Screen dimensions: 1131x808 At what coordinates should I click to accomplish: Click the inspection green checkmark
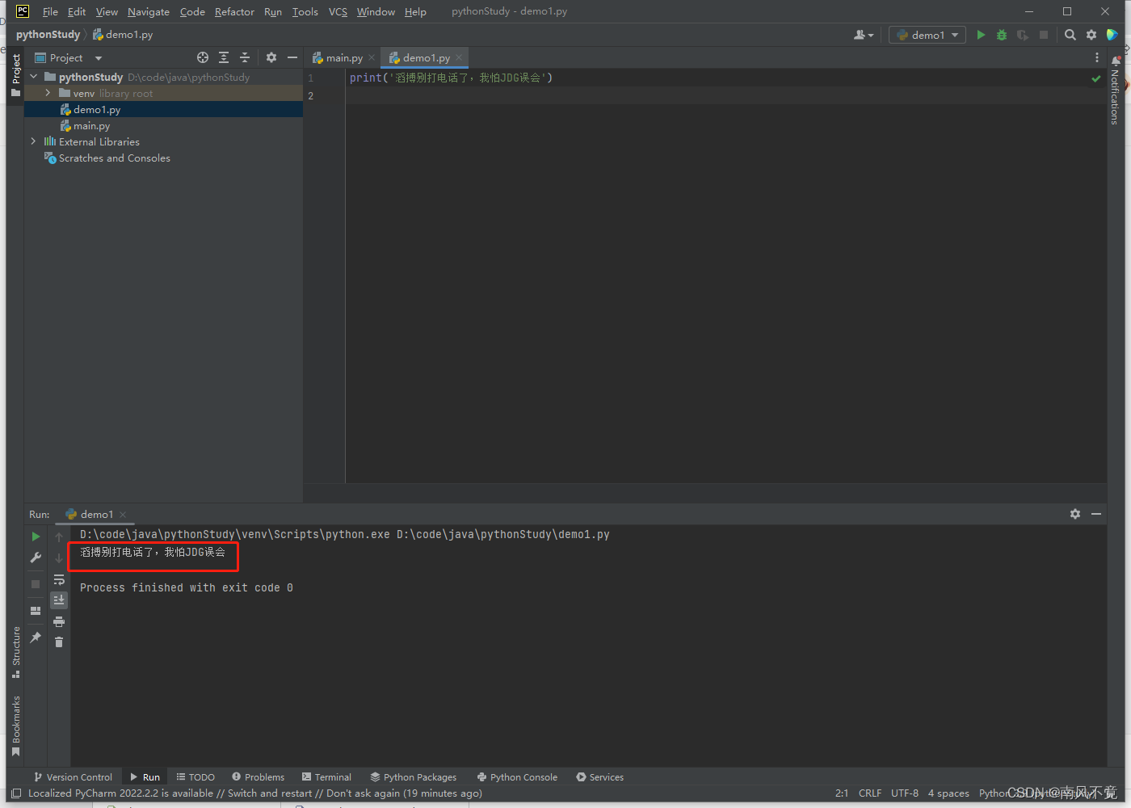[x=1096, y=78]
